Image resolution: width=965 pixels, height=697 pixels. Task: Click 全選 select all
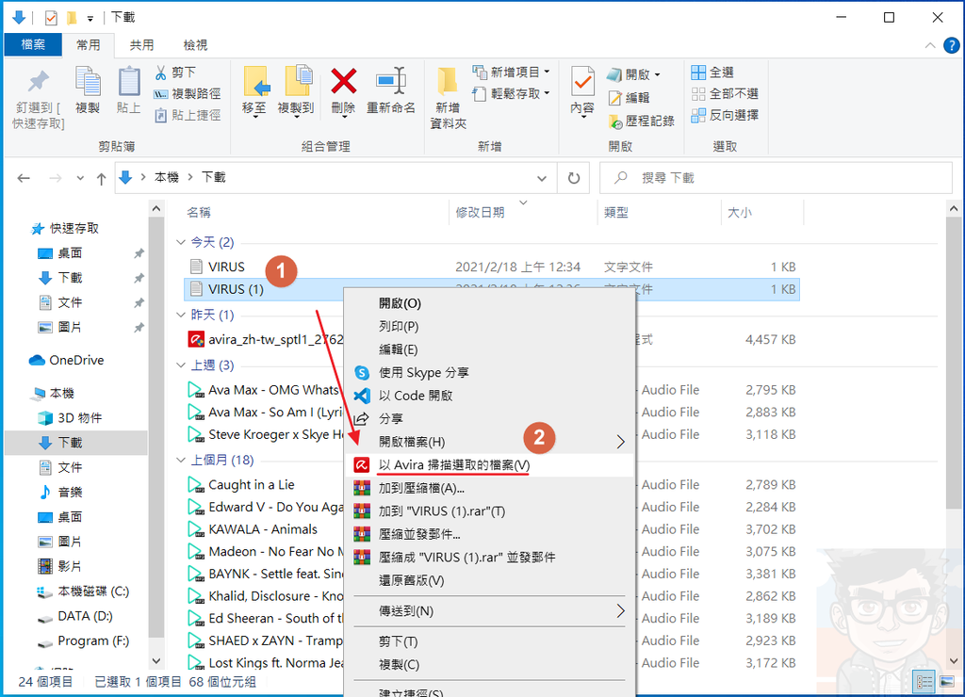712,73
